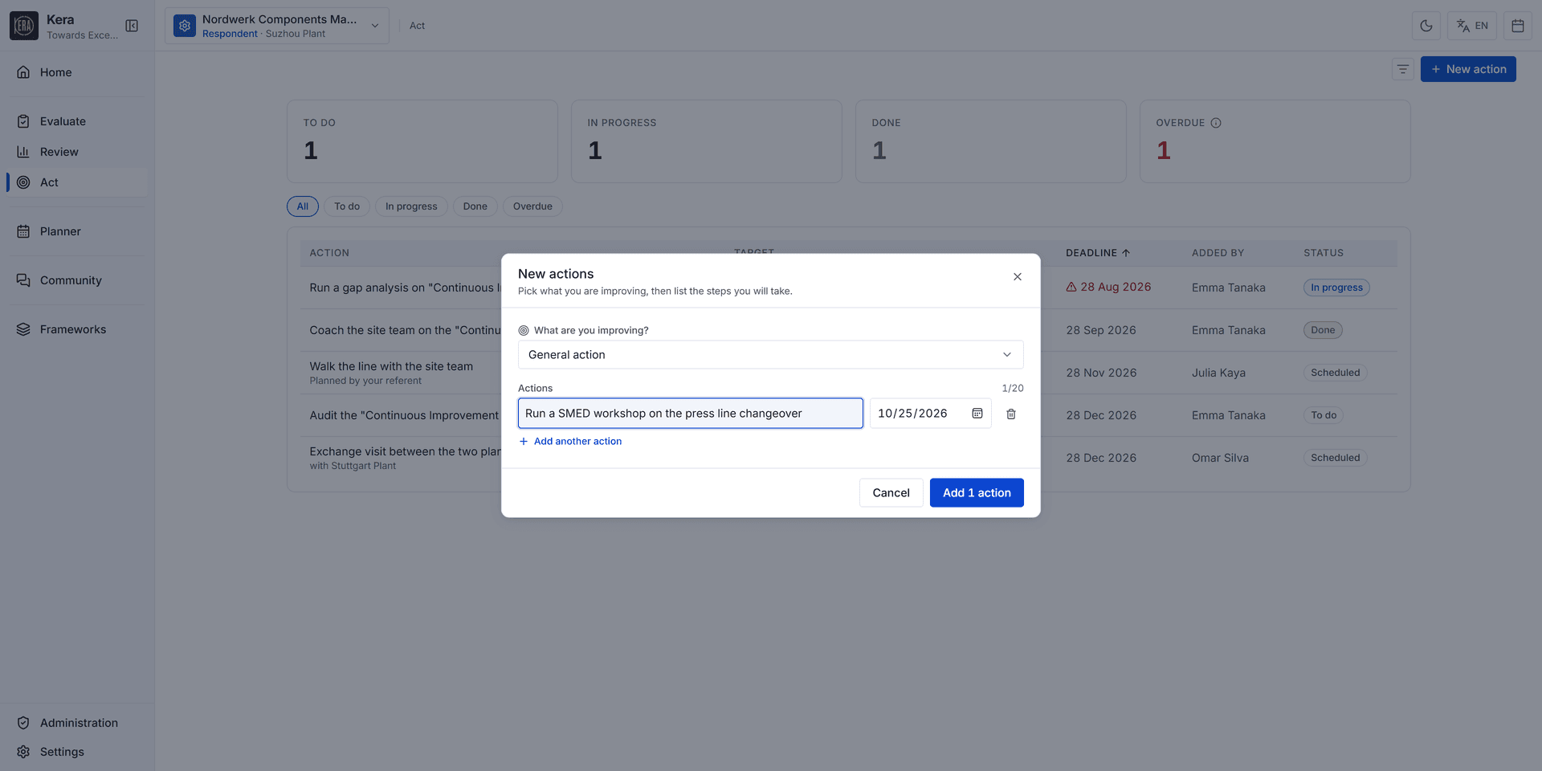Click the Julia Kaya cell

[x=1218, y=373]
